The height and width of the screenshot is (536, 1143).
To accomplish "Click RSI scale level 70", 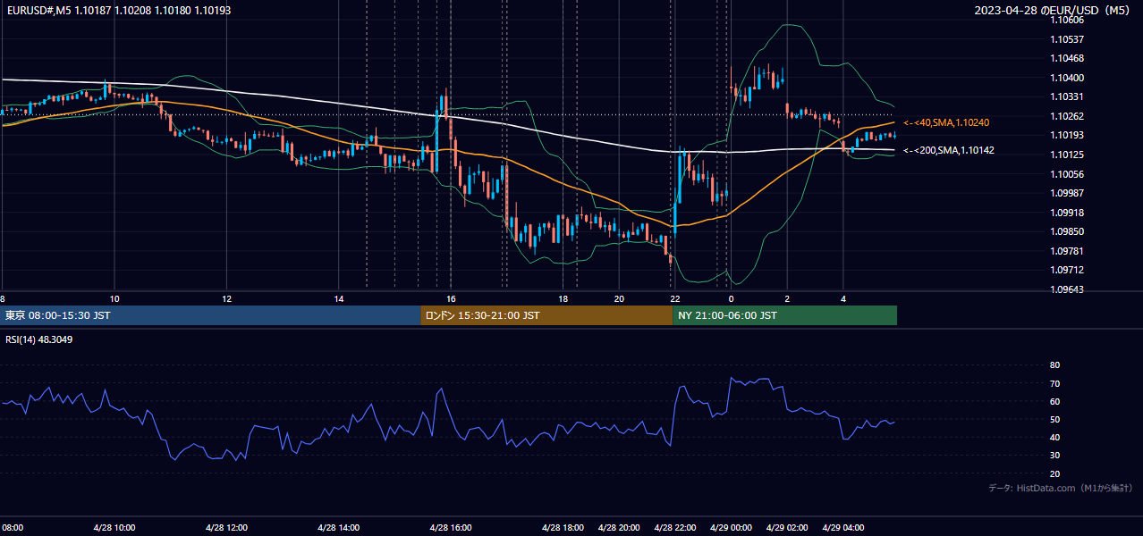I will (1054, 383).
